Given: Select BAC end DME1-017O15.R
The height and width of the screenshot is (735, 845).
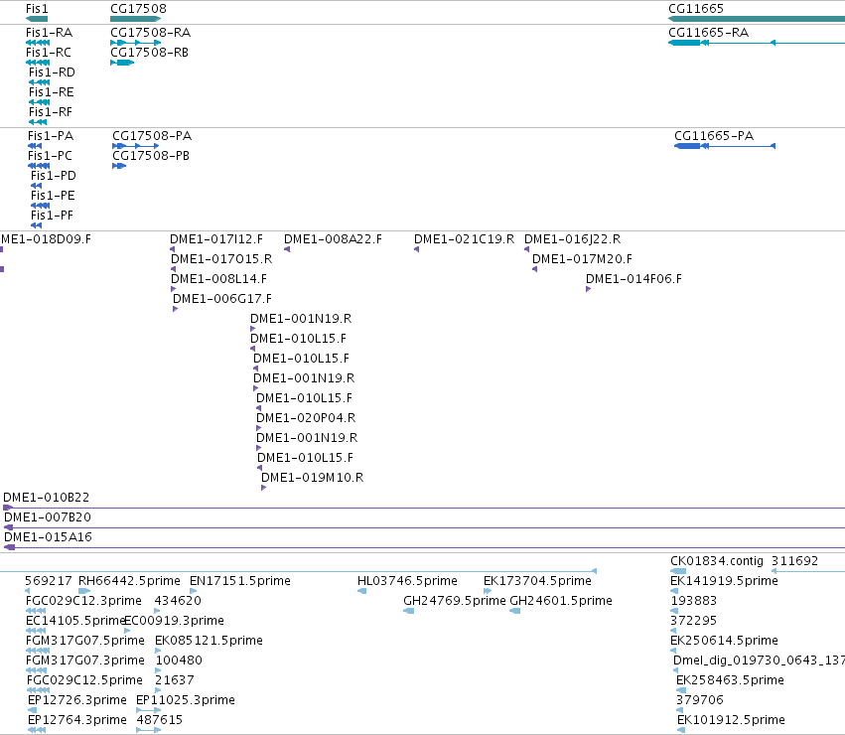Looking at the screenshot, I should [174, 269].
